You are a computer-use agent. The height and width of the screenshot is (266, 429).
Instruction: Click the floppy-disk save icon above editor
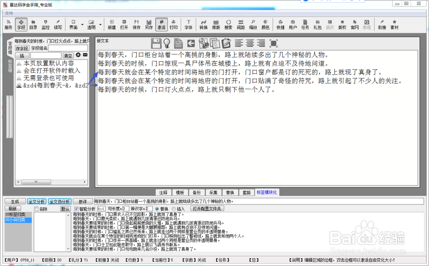pyautogui.click(x=156, y=43)
